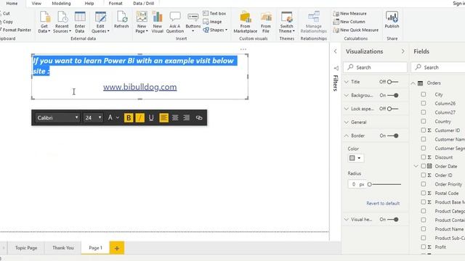The width and height of the screenshot is (465, 261).
Task: Toggle Underline in the text formatting bar
Action: [151, 117]
